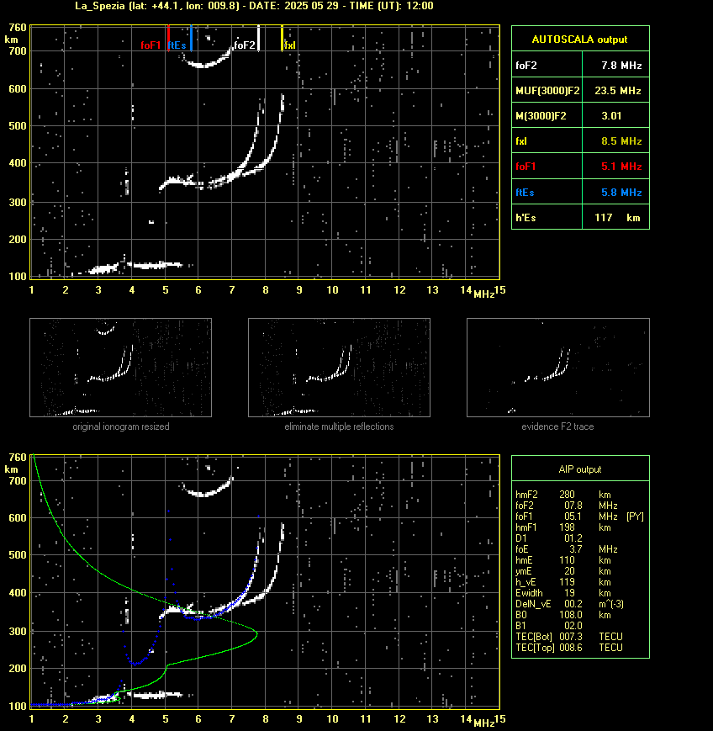This screenshot has height=731, width=713.
Task: Click the foF2 7.8 MHz value
Action: click(x=621, y=66)
